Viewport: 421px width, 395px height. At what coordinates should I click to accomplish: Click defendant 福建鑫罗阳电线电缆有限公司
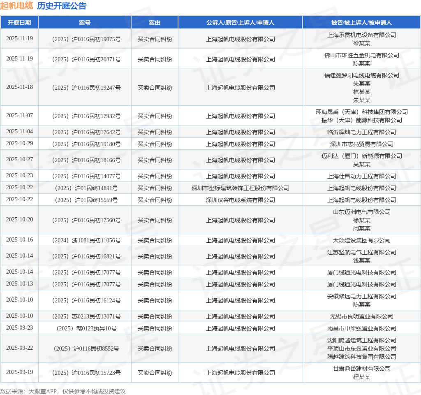coord(362,75)
